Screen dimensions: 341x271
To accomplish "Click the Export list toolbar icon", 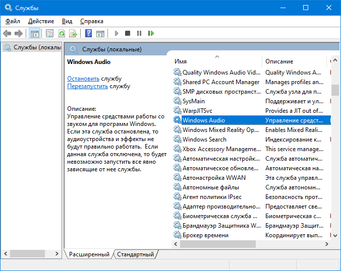I will 73,33.
